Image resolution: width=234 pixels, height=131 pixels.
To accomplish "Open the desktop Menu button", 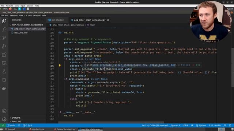I will (4, 9).
